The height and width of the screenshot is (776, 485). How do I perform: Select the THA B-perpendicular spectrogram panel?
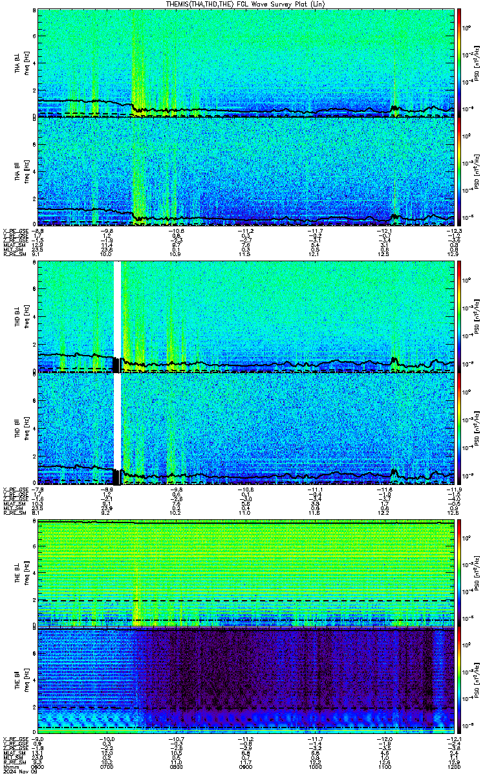point(246,63)
